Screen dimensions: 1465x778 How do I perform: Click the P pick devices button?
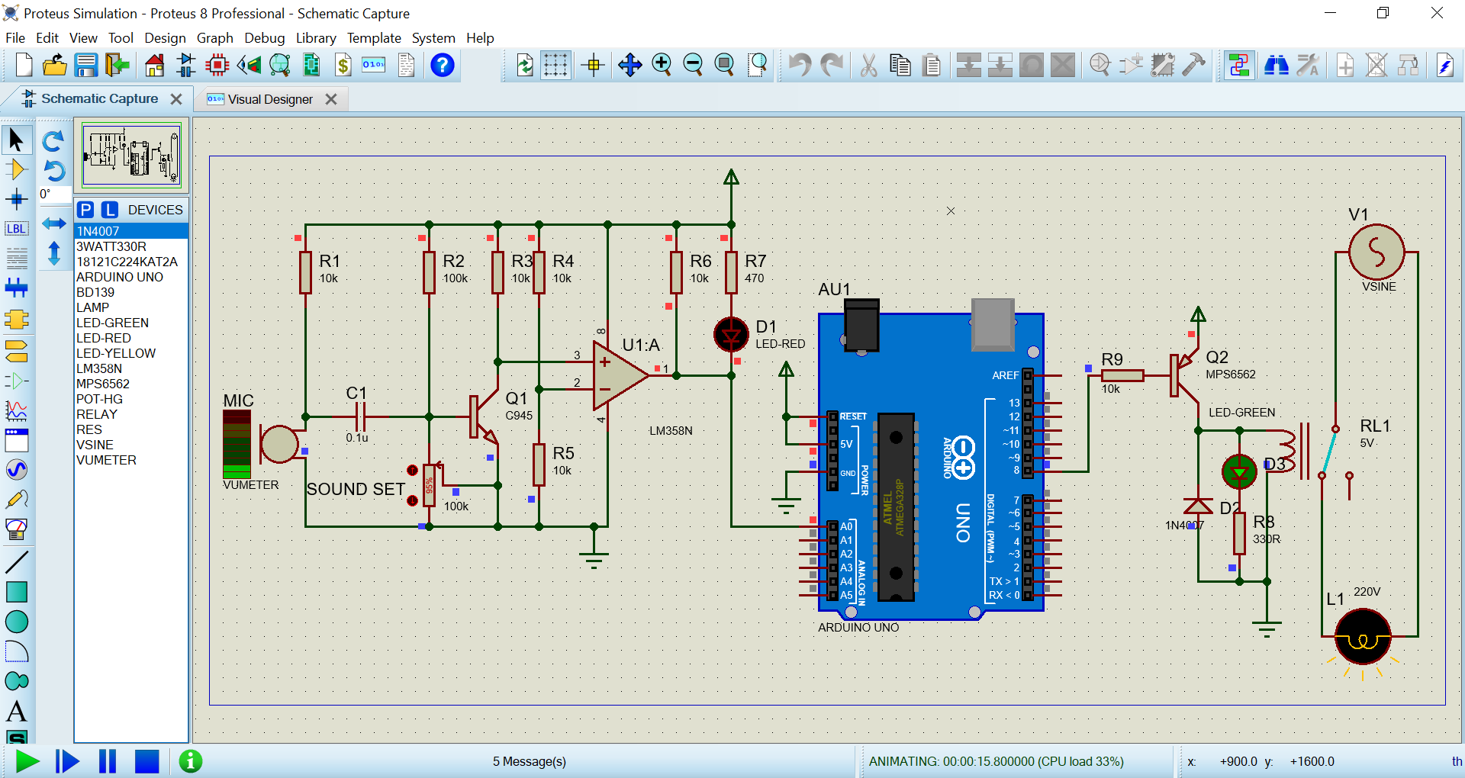[86, 210]
